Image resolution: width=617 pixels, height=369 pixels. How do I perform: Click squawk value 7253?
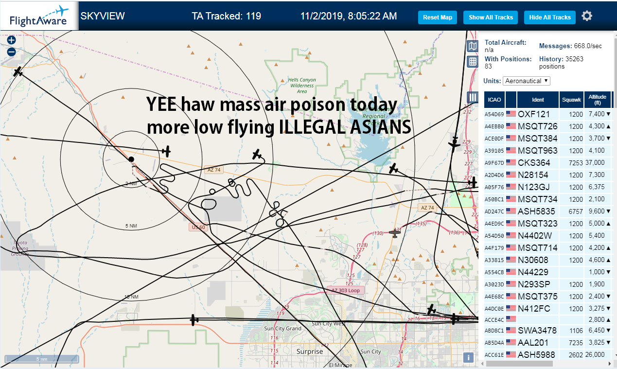click(575, 163)
